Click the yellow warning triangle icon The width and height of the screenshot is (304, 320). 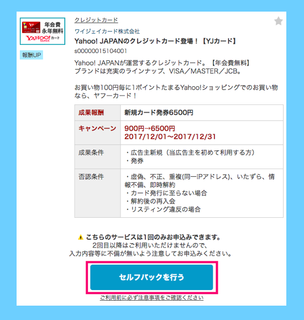click(81, 237)
